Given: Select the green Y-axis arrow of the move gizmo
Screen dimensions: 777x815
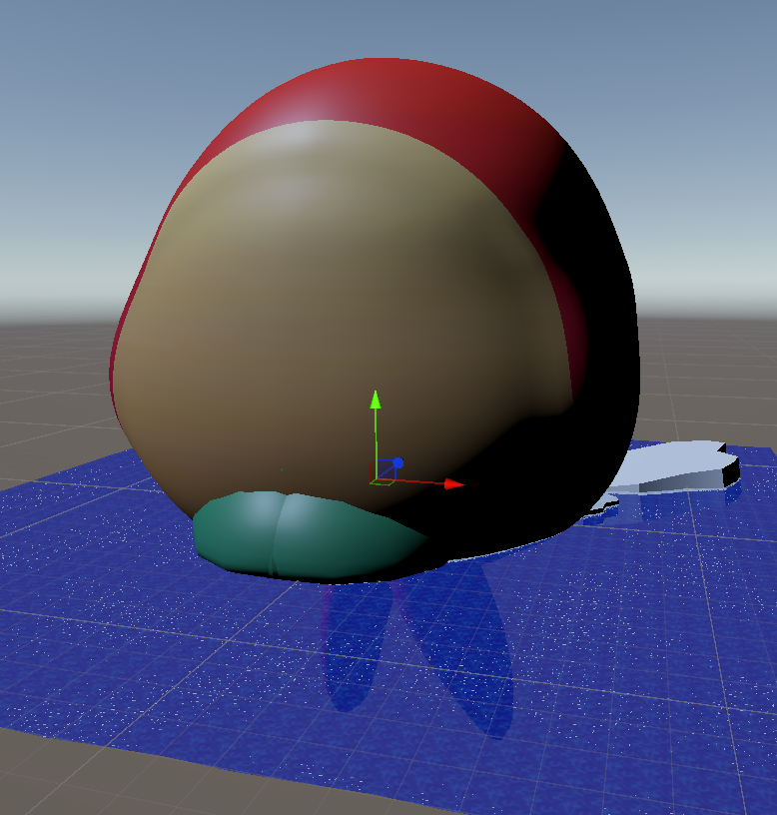Looking at the screenshot, I should pos(376,401).
